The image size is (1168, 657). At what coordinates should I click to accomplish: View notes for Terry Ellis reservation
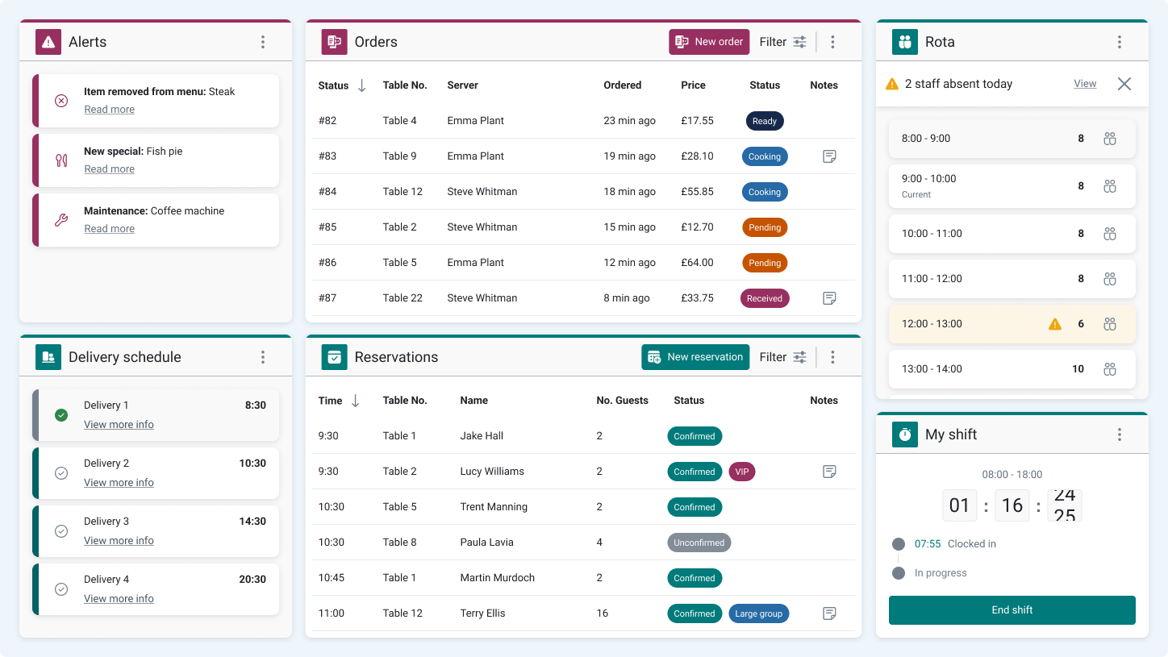tap(828, 613)
